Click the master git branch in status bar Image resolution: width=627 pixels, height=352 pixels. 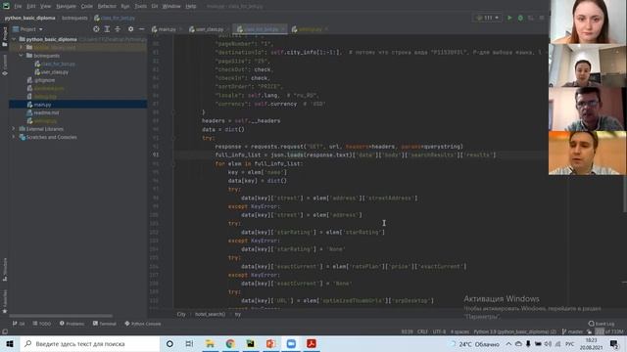(572, 331)
